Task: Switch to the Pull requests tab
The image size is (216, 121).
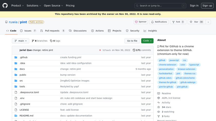Action: pyautogui.click(x=52, y=31)
